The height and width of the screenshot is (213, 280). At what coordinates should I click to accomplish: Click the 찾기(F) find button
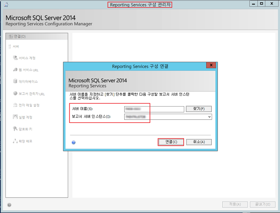click(199, 109)
